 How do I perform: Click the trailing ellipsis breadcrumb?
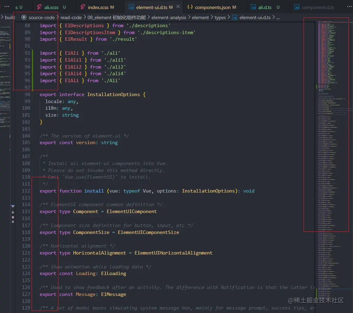coord(278,18)
